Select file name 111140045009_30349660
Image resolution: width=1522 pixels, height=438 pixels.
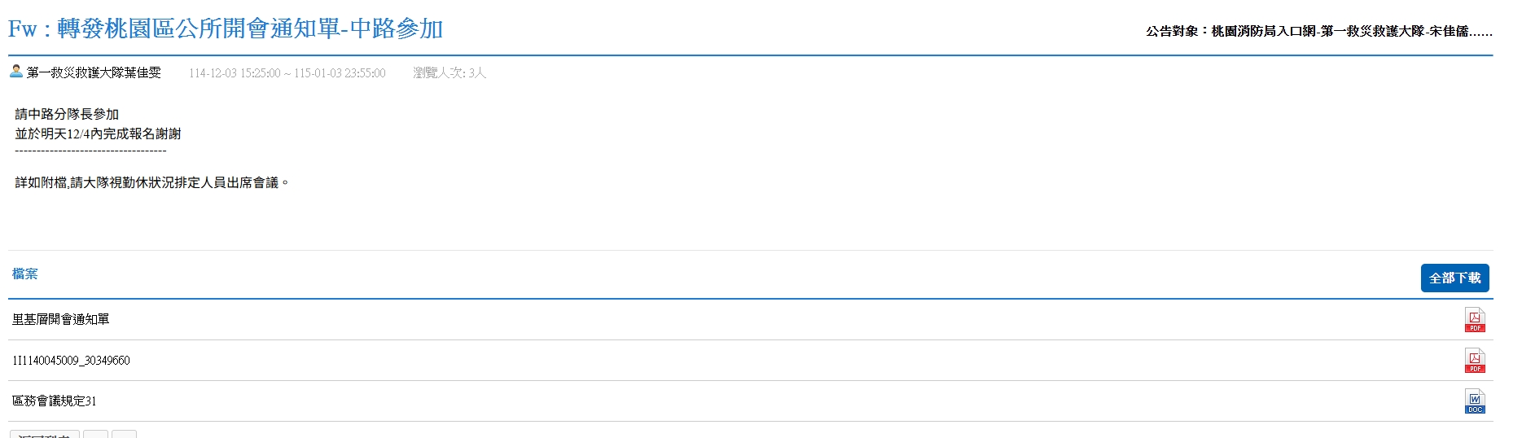[71, 361]
